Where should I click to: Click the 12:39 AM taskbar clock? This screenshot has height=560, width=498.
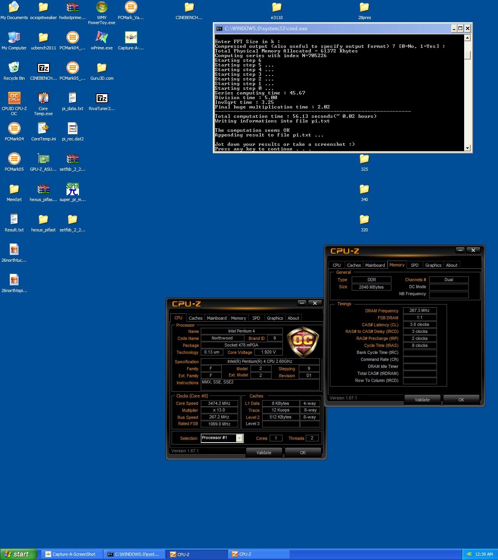coord(484,555)
